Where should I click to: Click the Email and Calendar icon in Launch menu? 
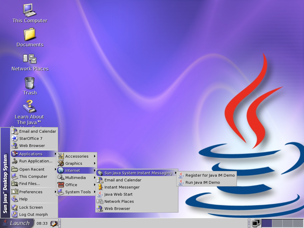point(15,132)
